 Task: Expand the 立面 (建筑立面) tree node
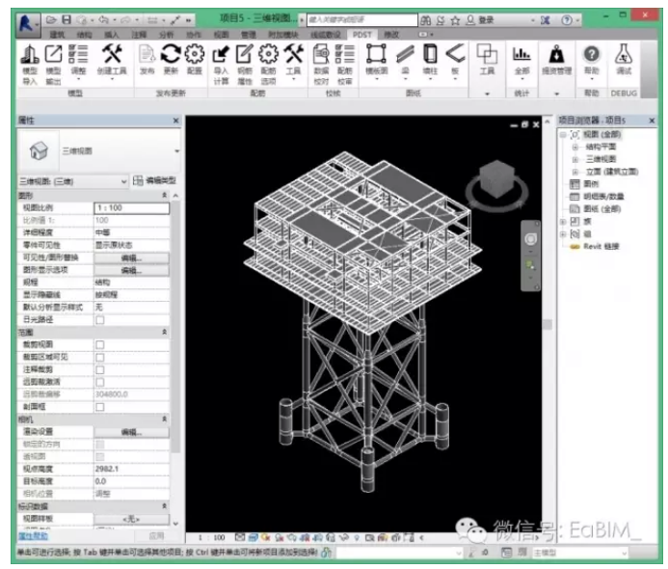[575, 172]
